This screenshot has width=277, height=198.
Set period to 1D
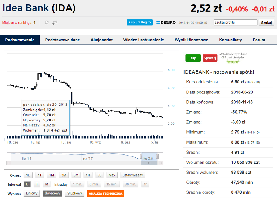[x=28, y=175]
